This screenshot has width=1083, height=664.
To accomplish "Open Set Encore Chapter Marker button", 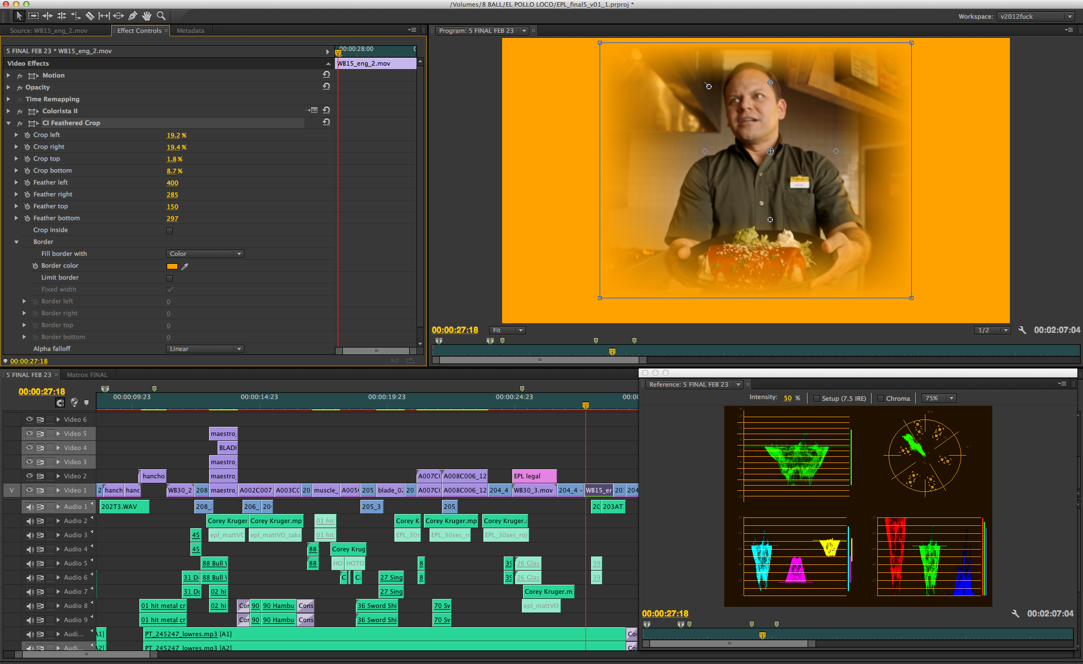I will (x=74, y=402).
